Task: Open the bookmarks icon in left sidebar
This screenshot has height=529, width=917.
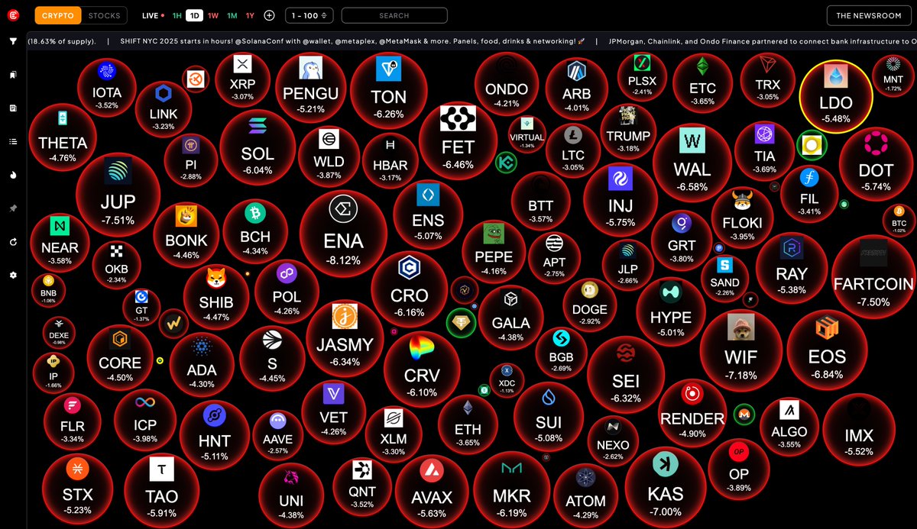Action: click(13, 75)
